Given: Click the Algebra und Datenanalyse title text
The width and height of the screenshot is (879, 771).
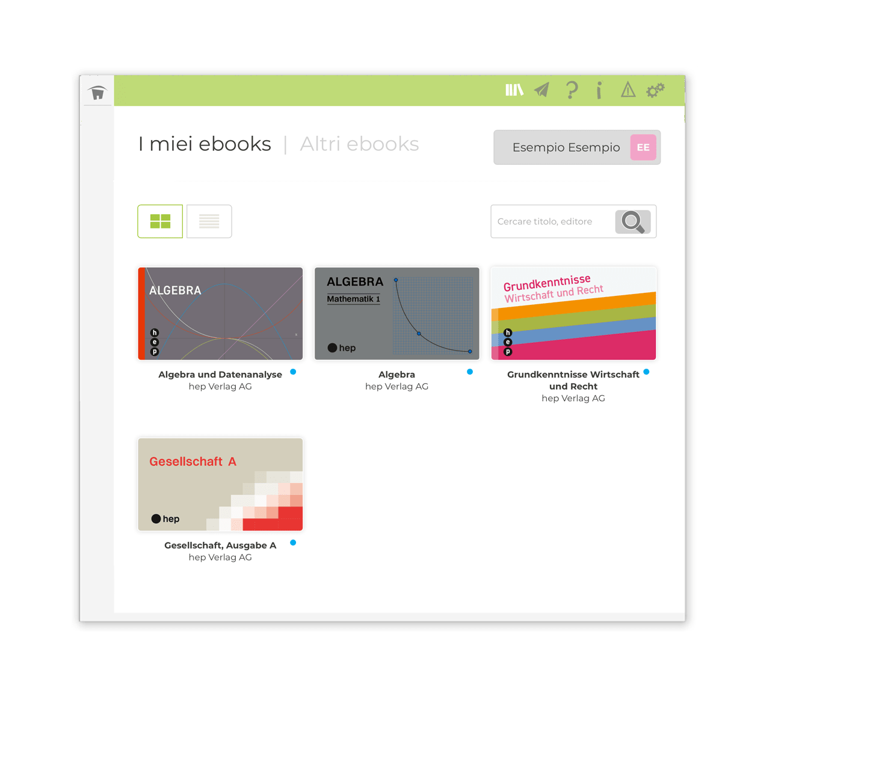Looking at the screenshot, I should [x=220, y=375].
